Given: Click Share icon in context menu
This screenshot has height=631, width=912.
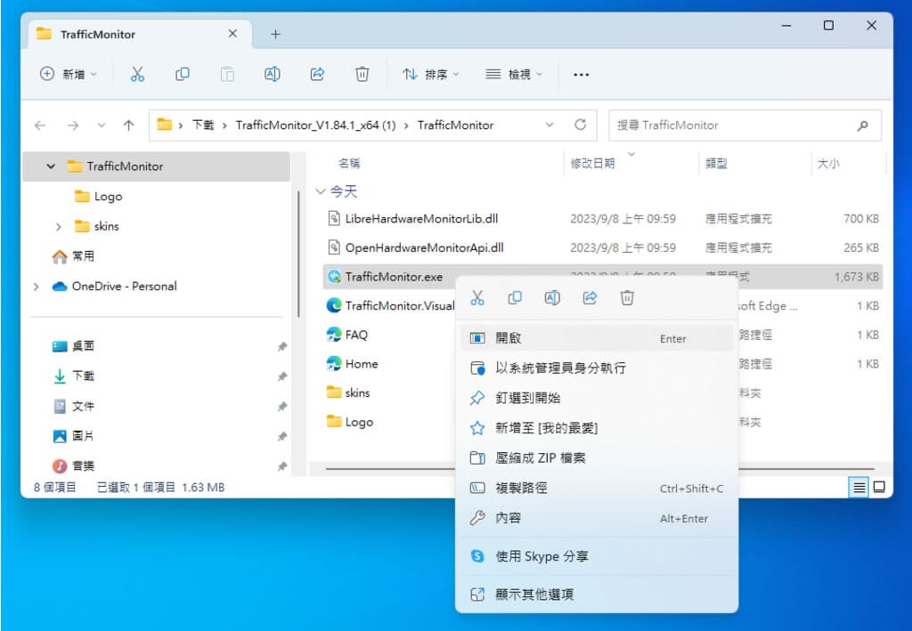Looking at the screenshot, I should 590,298.
